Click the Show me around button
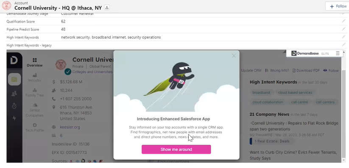This screenshot has width=349, height=168. [176, 149]
